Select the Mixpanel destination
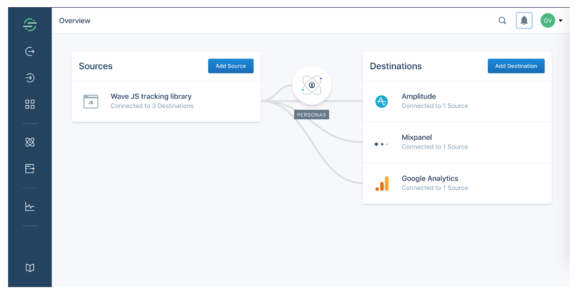 [x=417, y=137]
